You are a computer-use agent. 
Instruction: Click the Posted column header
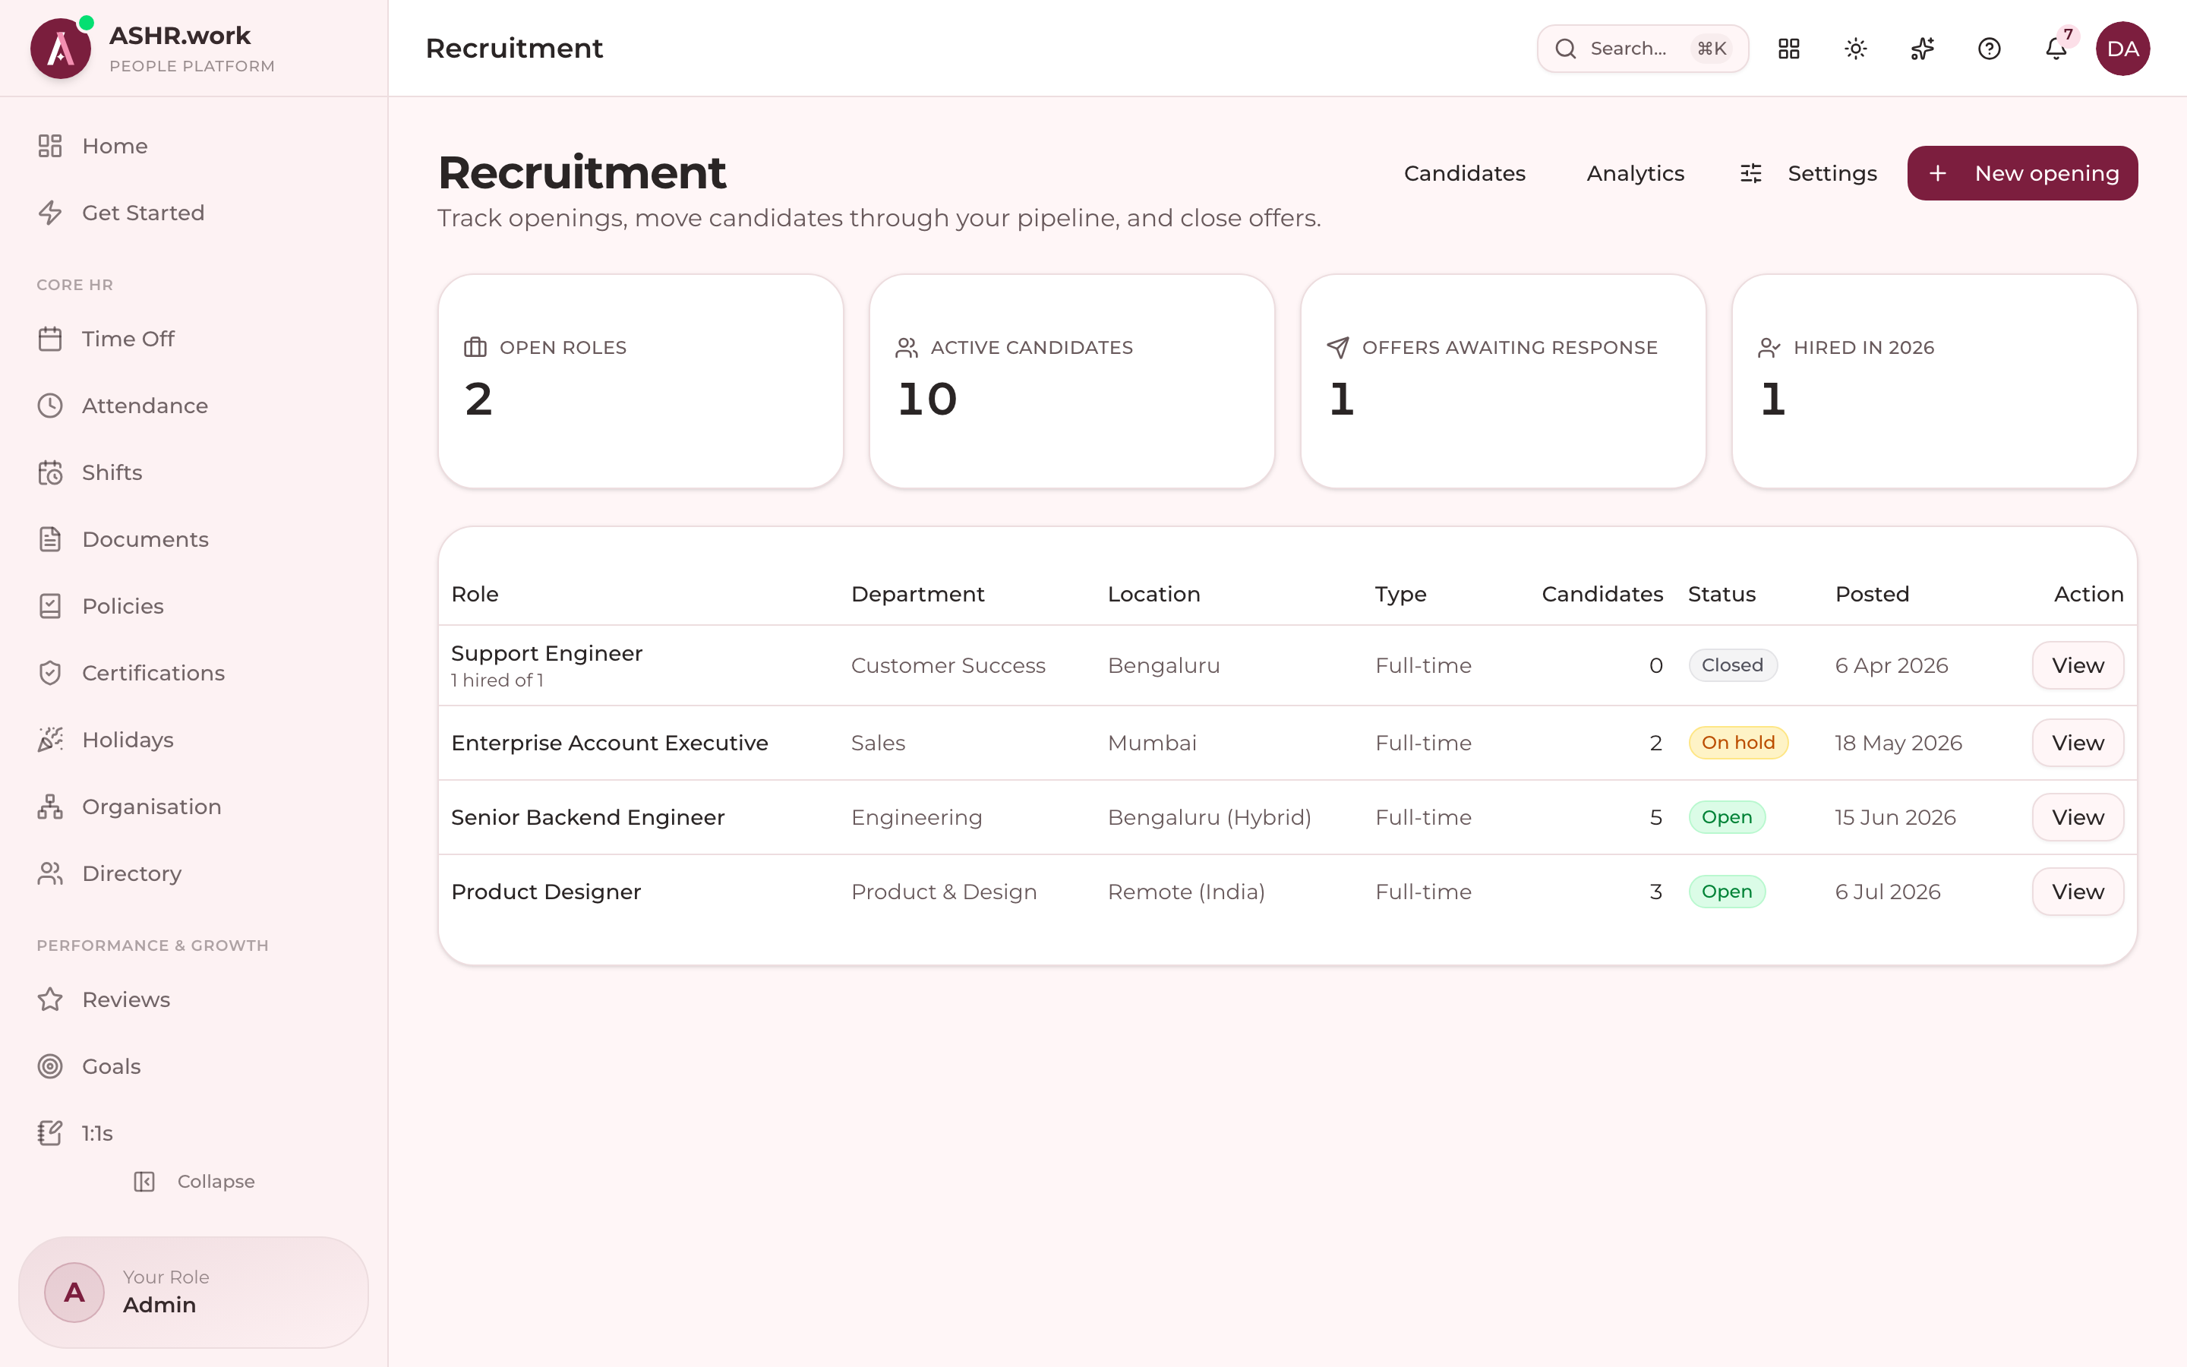point(1872,595)
